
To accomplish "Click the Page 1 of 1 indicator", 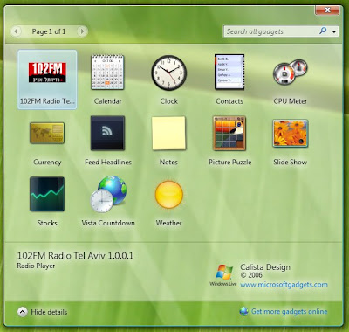I will pos(49,31).
